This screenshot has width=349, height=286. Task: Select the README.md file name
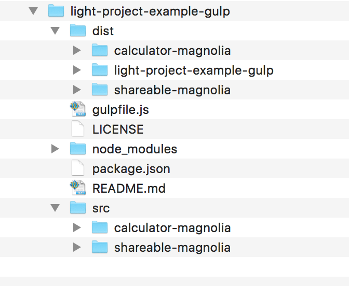pos(129,189)
